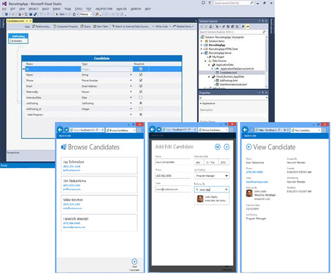Toggle Required checkbox for JobPosting_Id row
This screenshot has height=274, width=332.
click(141, 109)
